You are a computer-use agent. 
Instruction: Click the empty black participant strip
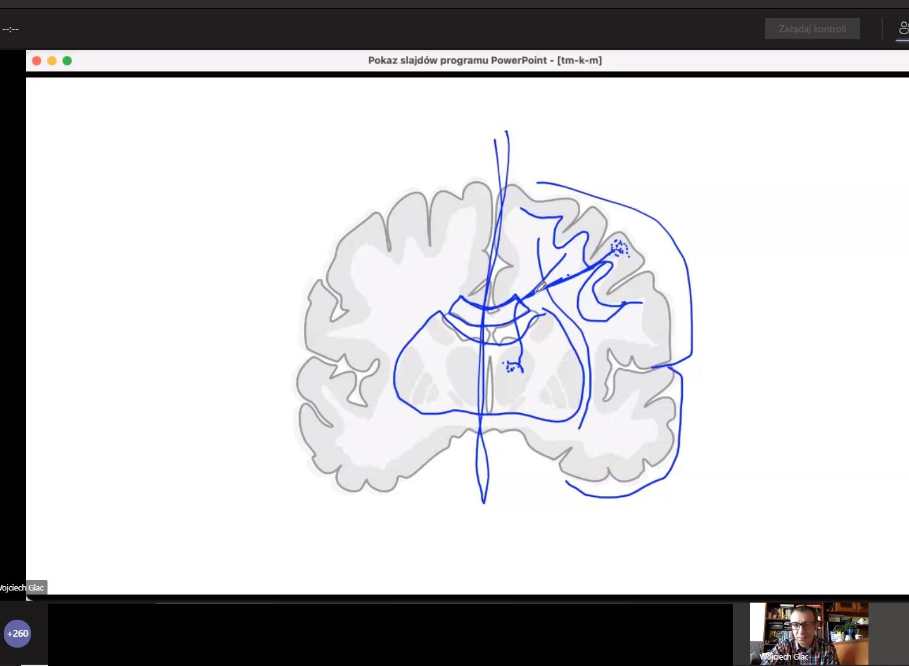390,634
